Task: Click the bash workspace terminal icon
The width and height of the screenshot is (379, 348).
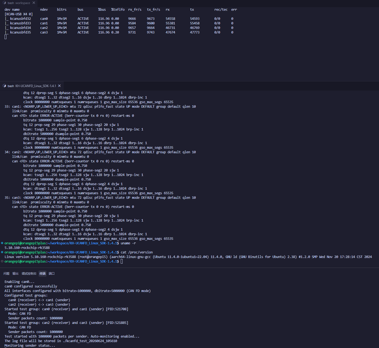Action: pos(4,3)
